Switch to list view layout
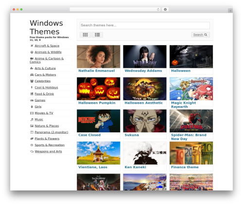This screenshot has height=205, width=243. pyautogui.click(x=97, y=35)
